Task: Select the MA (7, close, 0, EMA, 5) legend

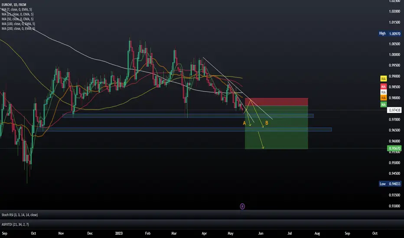Action: coord(17,10)
